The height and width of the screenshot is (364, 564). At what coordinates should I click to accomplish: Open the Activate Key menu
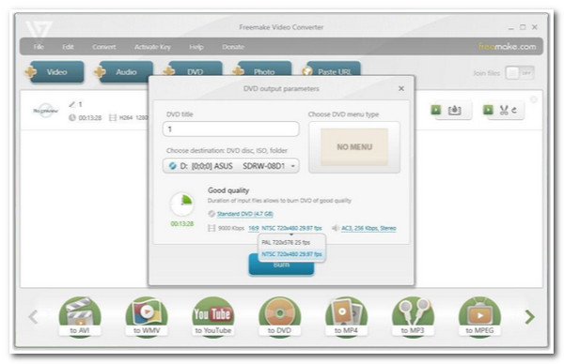coord(152,47)
